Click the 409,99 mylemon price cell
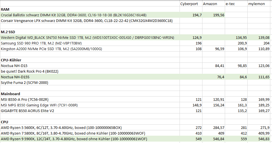 (259, 133)
